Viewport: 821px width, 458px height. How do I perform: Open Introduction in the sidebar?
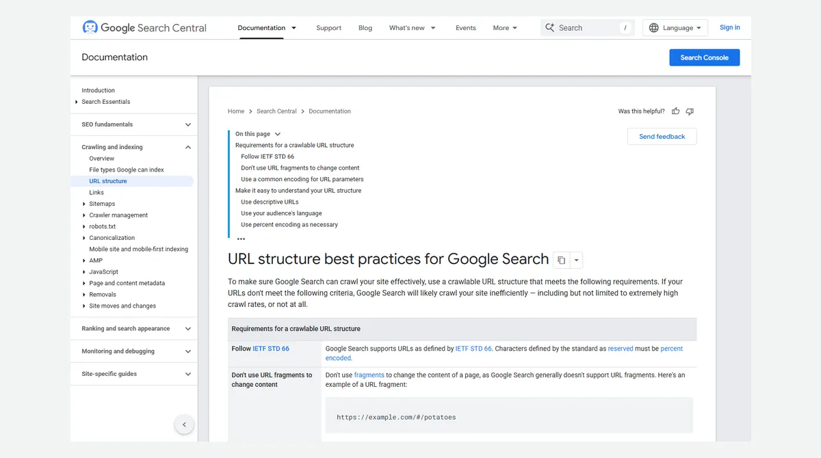click(99, 90)
